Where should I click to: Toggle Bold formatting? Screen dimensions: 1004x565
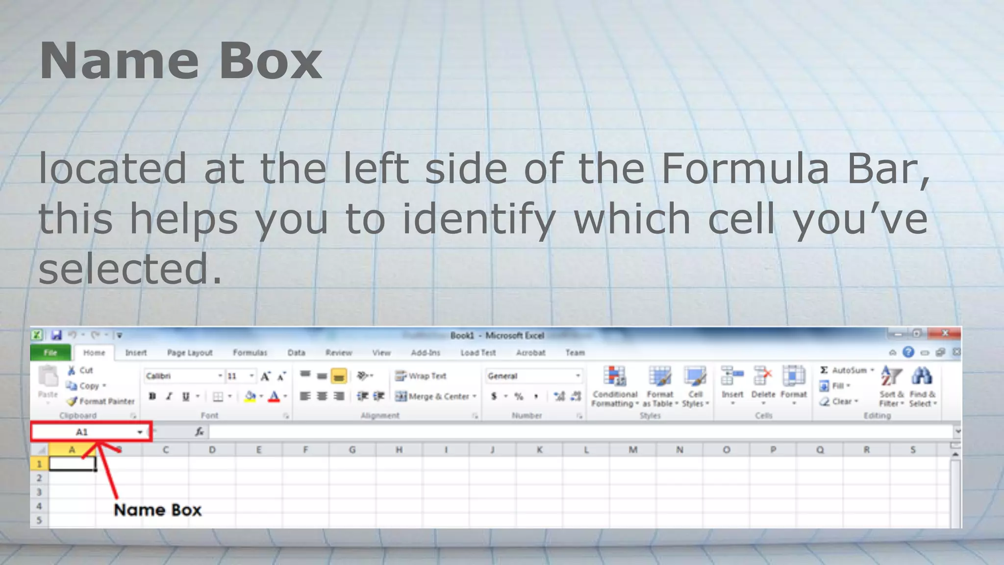[x=152, y=396]
